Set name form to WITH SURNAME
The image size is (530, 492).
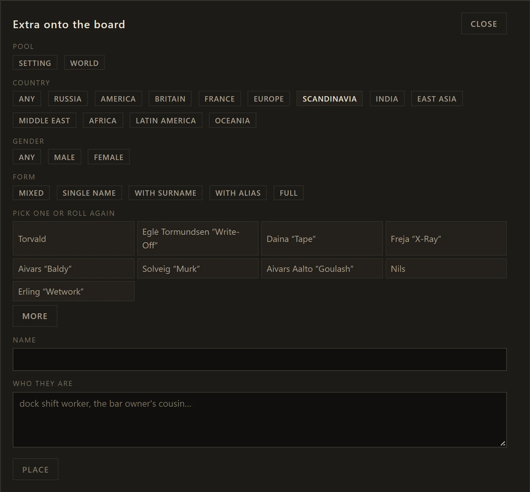coord(165,193)
